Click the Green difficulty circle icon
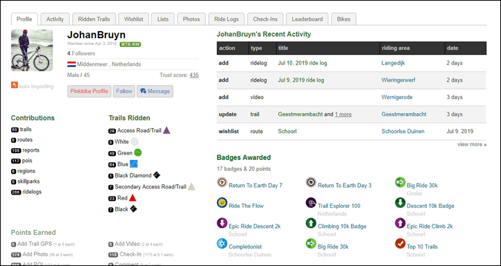 pyautogui.click(x=137, y=153)
